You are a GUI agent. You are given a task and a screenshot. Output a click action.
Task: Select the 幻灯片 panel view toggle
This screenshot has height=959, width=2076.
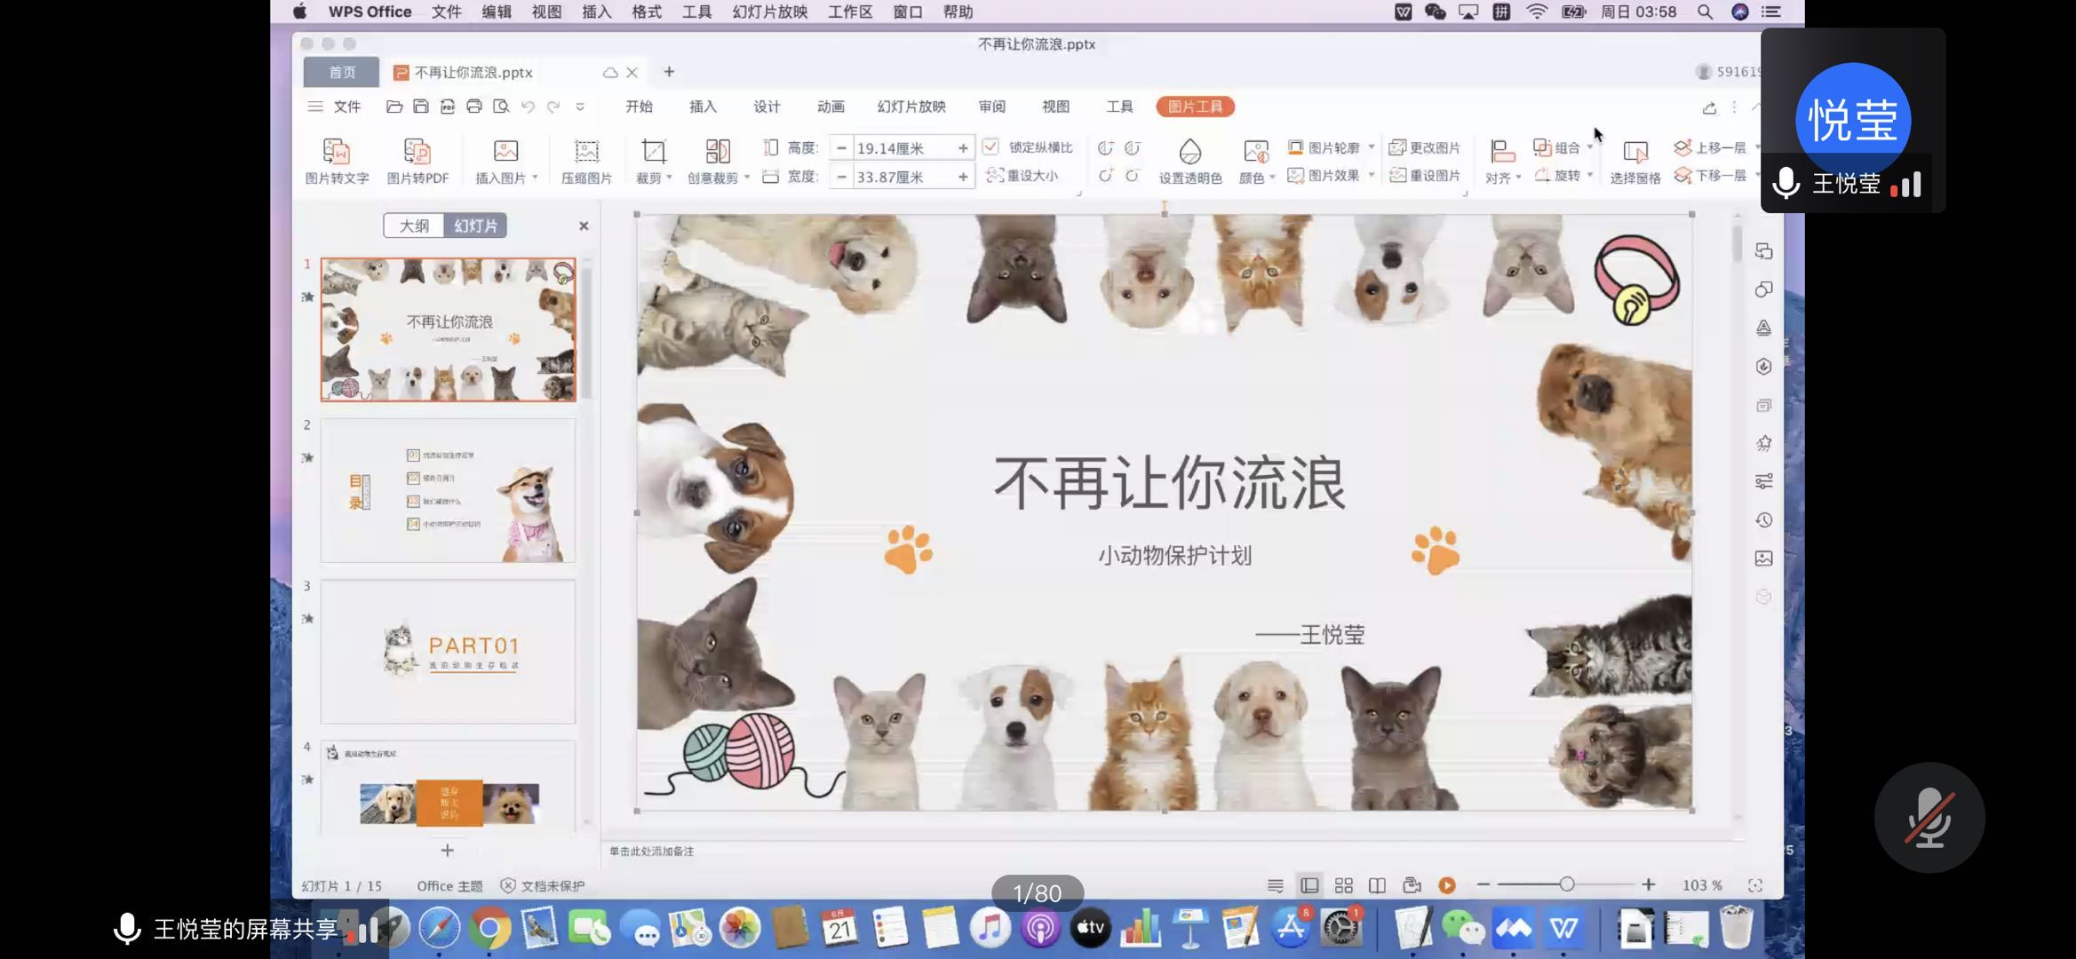pyautogui.click(x=475, y=226)
